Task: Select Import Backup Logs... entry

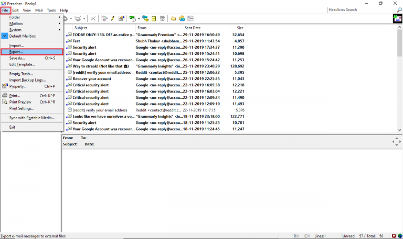Action: (32, 80)
